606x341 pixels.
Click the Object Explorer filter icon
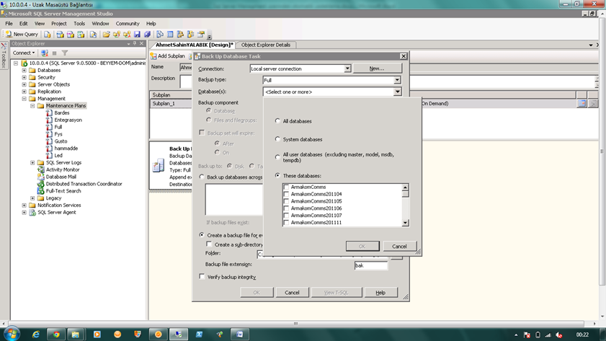pyautogui.click(x=65, y=53)
